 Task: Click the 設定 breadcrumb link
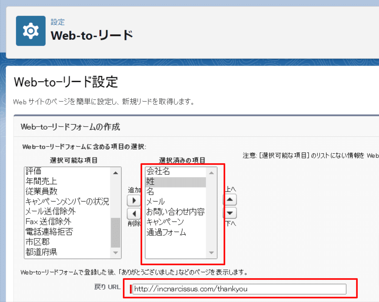[x=57, y=22]
